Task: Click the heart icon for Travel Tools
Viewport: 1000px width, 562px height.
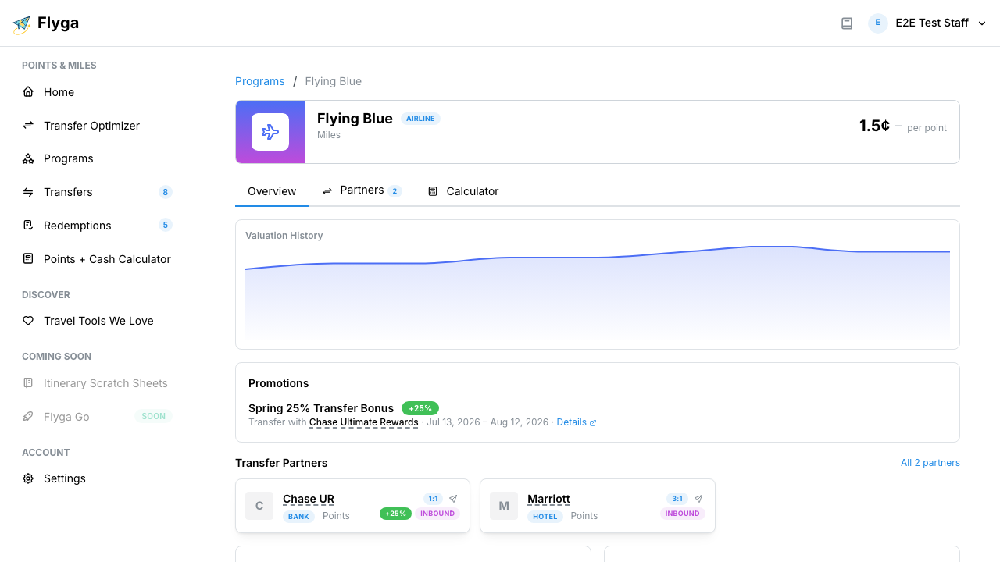Action: pyautogui.click(x=28, y=321)
